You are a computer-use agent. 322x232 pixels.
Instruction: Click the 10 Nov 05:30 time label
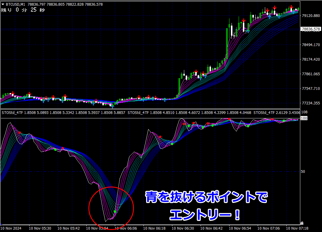[x=40, y=228]
